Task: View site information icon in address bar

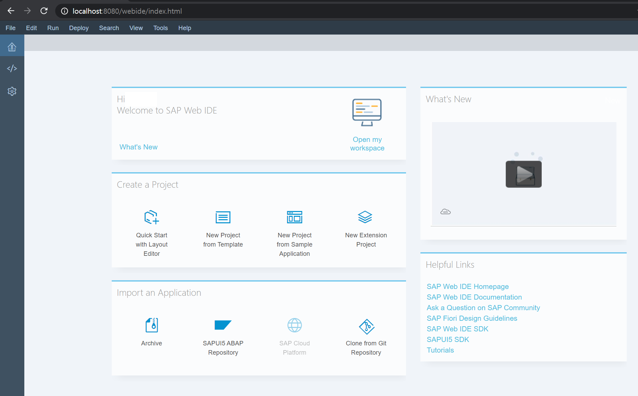Action: pyautogui.click(x=64, y=11)
